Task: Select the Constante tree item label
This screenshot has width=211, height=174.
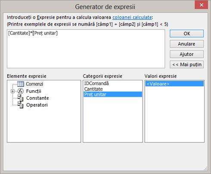Action: click(x=37, y=98)
